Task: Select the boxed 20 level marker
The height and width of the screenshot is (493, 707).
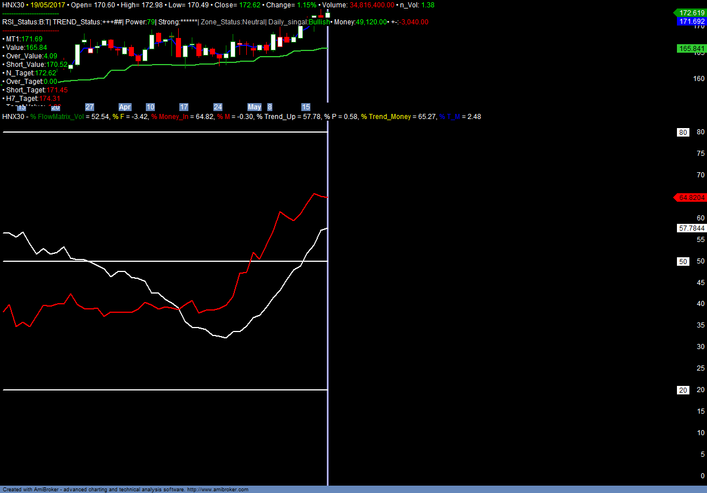Action: pos(683,390)
